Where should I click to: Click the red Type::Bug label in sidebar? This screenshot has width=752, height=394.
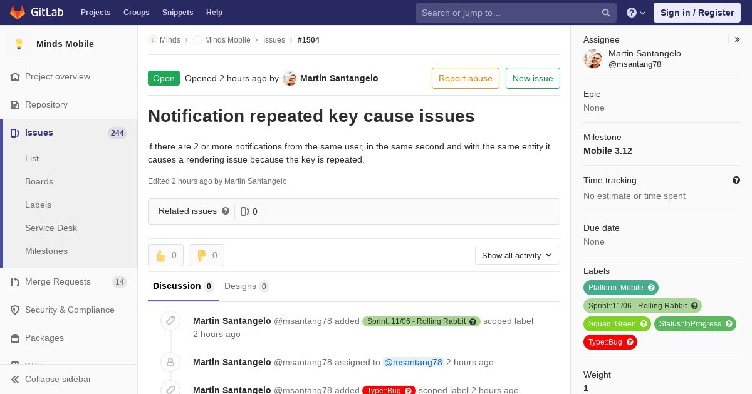610,341
